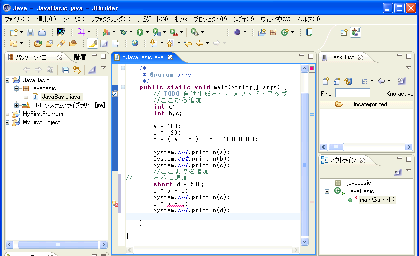Click the green Run button
This screenshot has width=419, height=256.
[x=140, y=32]
